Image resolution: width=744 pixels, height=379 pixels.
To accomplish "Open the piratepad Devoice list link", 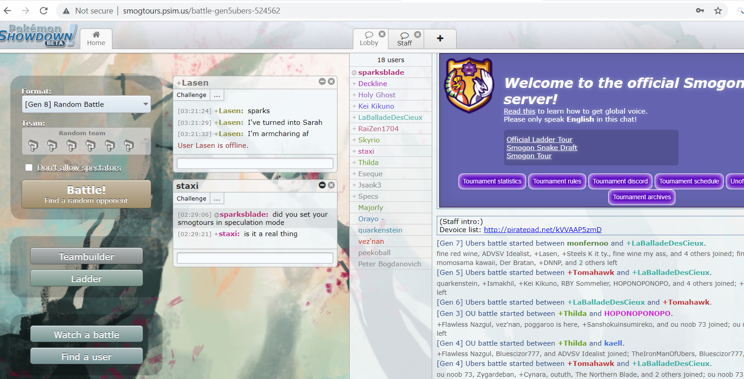I will [543, 229].
